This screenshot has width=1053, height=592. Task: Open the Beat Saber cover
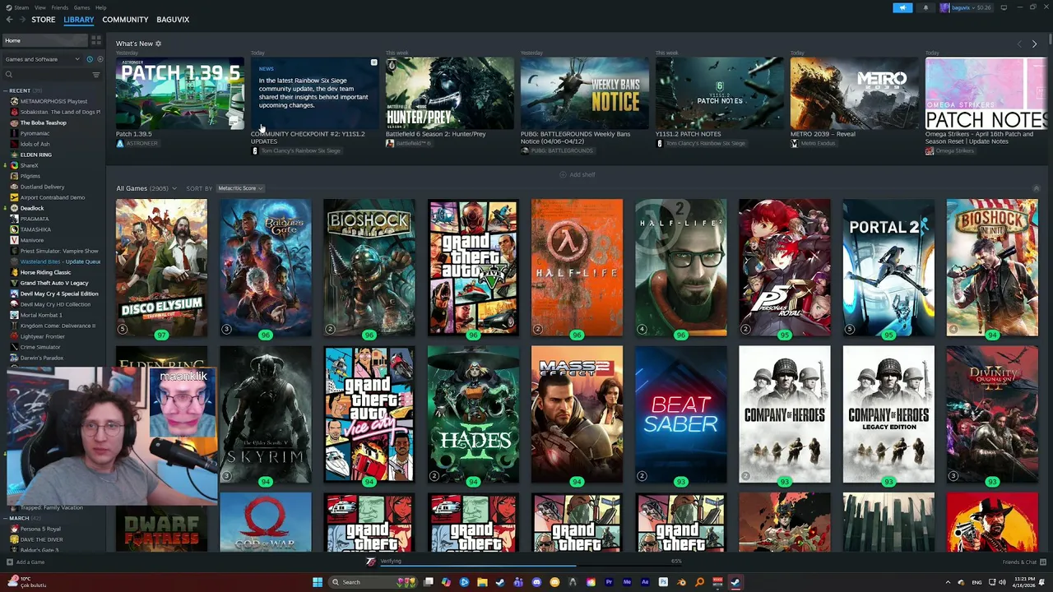point(680,414)
